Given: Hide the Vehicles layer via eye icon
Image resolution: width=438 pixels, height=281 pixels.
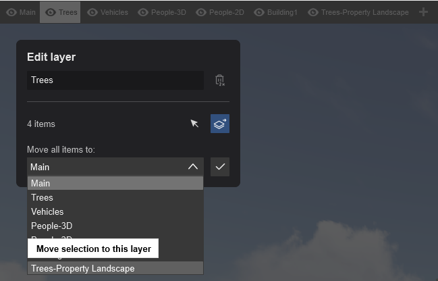Looking at the screenshot, I should tap(92, 12).
